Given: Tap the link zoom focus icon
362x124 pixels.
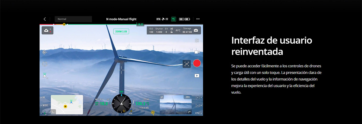Looking at the screenshot, I should tap(186, 64).
